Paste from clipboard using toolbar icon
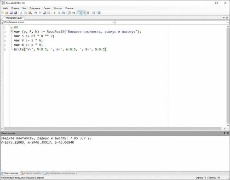This screenshot has height=180, width=230. (x=30, y=13)
